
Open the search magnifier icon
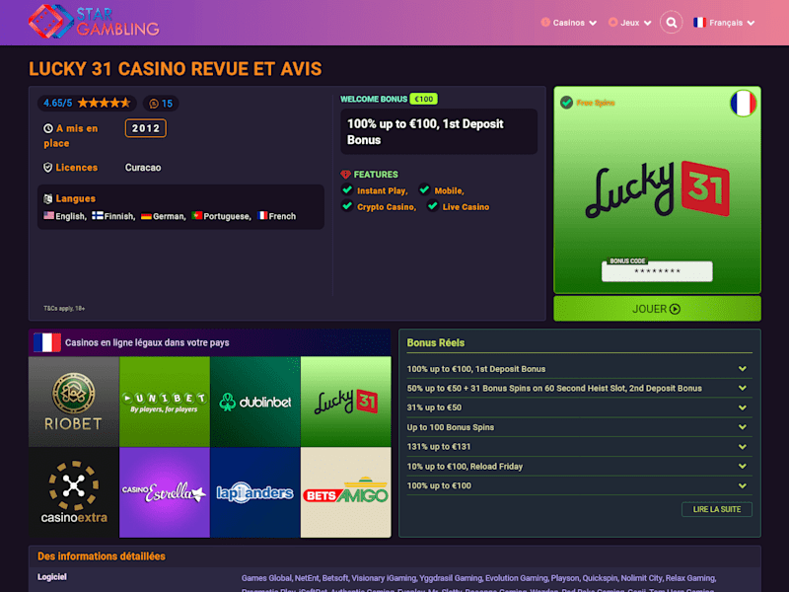[x=672, y=22]
